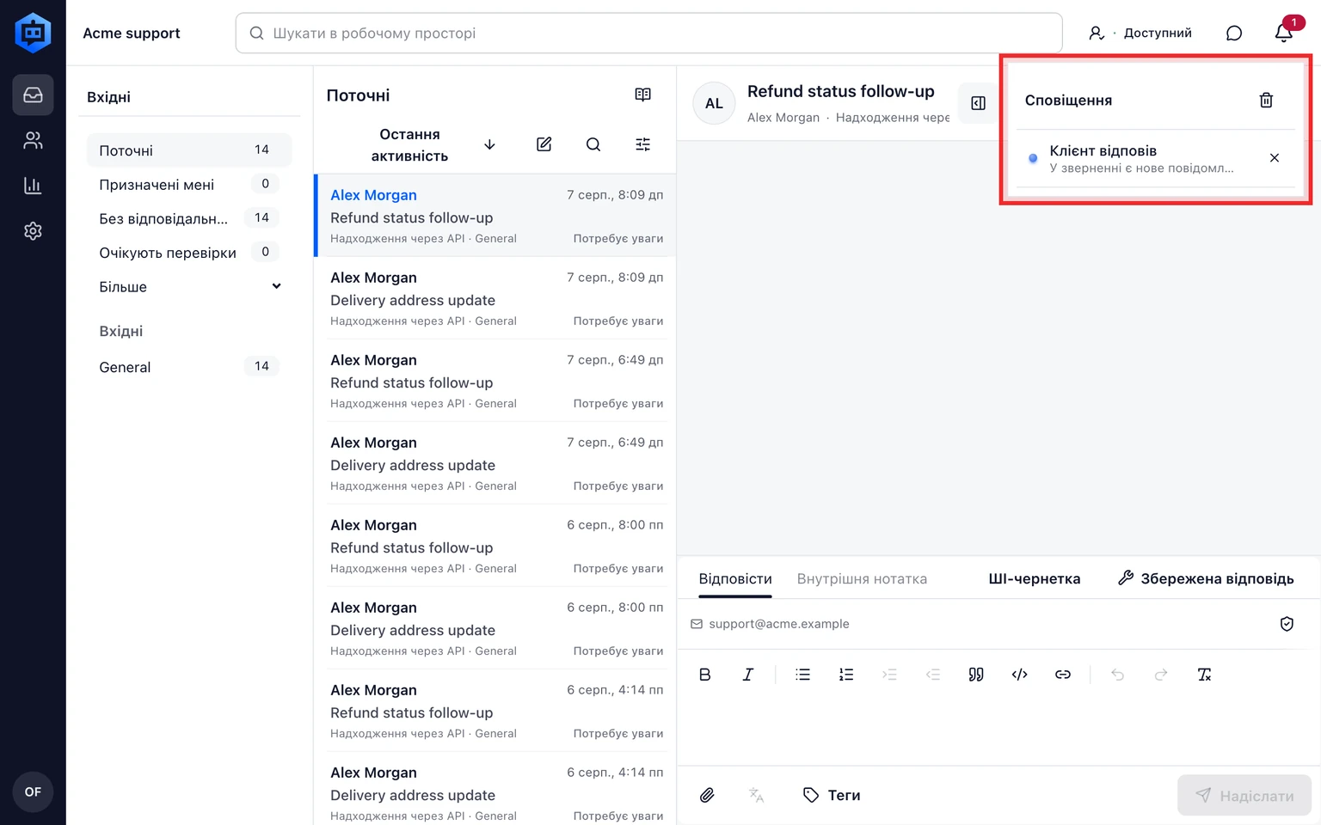Open the Доступний availability status dropdown
This screenshot has height=825, width=1321.
pyautogui.click(x=1140, y=33)
